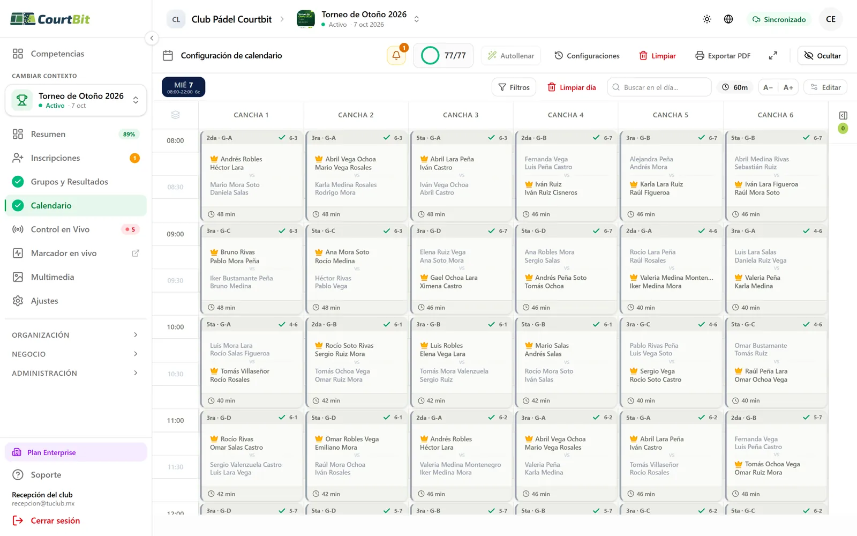
Task: Open Control en Vivo
Action: tap(76, 229)
